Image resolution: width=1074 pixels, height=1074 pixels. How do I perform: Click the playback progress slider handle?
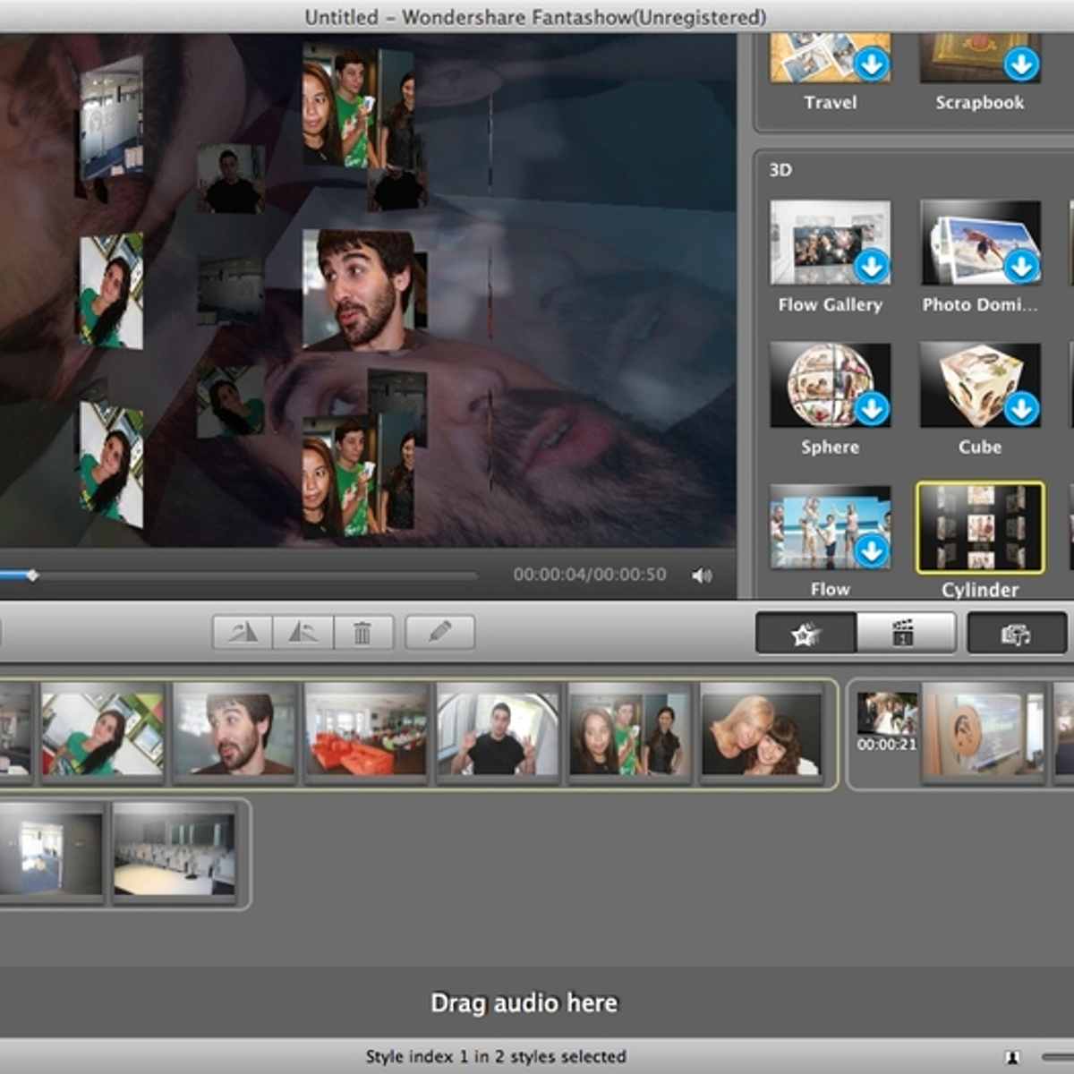(x=32, y=575)
